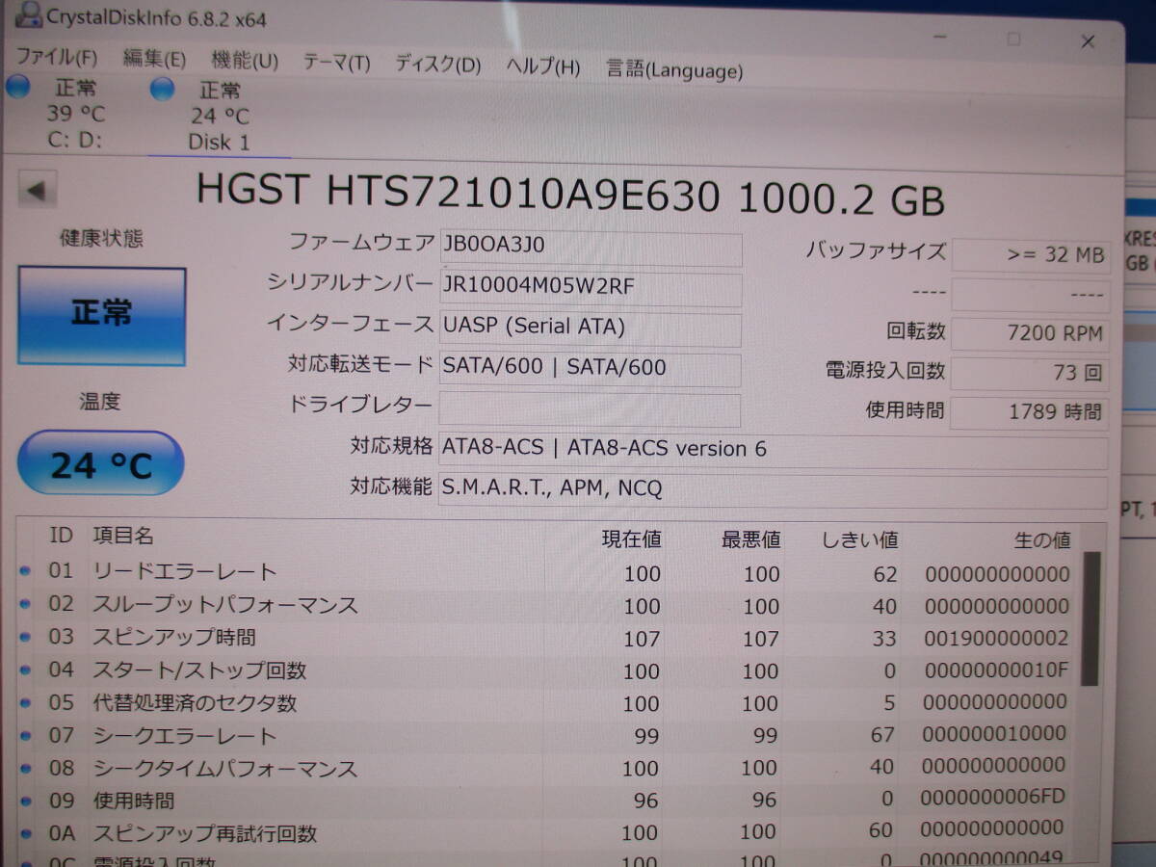This screenshot has width=1156, height=867.
Task: Open the テーマ(T) menu
Action: [336, 63]
